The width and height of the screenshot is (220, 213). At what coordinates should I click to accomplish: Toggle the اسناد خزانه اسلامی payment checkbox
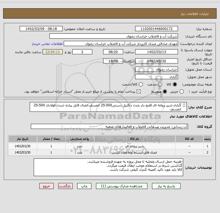click(x=139, y=91)
